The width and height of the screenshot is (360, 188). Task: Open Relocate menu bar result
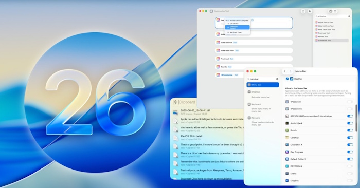coord(261,97)
